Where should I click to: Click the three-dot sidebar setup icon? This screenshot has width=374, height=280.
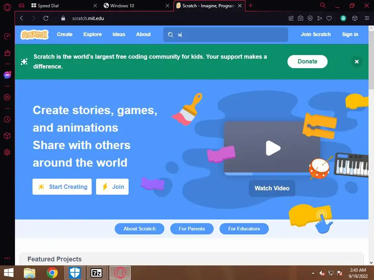click(7, 258)
